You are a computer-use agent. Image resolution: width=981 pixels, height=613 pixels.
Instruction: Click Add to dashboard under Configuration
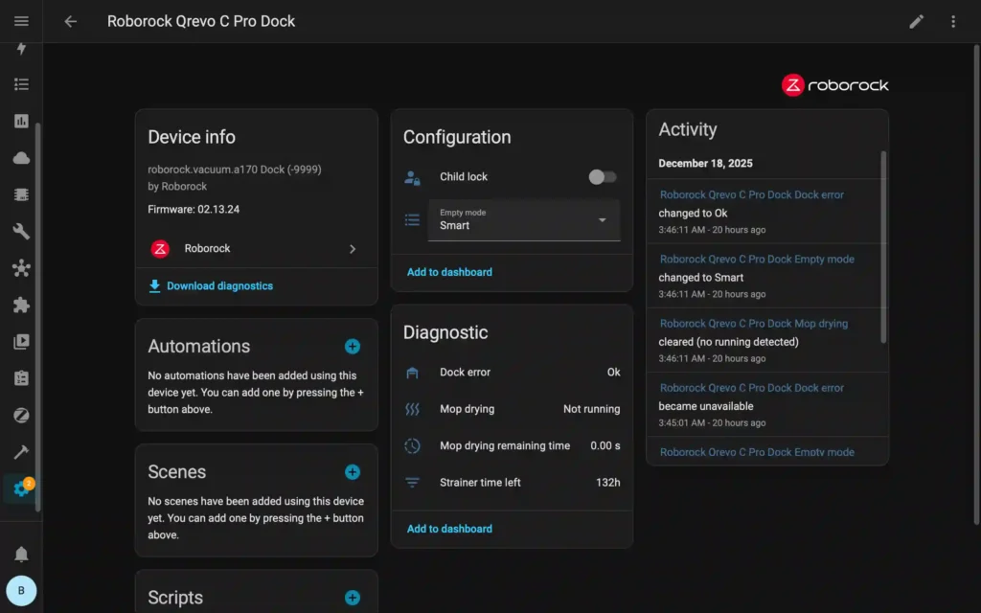[449, 272]
